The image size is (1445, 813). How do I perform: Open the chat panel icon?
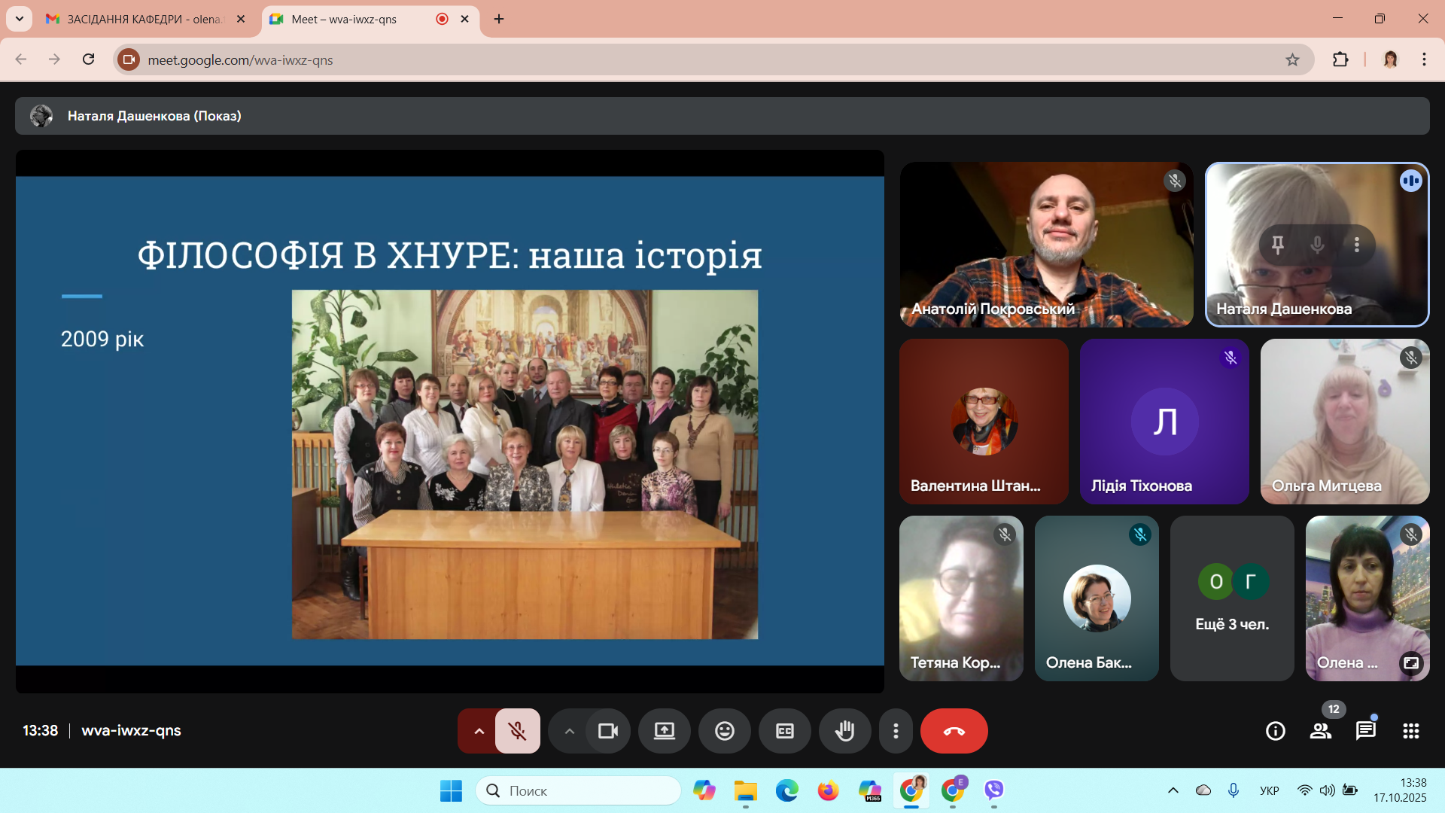pos(1365,731)
